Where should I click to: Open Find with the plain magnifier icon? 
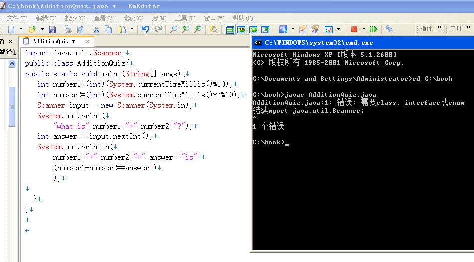tap(174, 29)
